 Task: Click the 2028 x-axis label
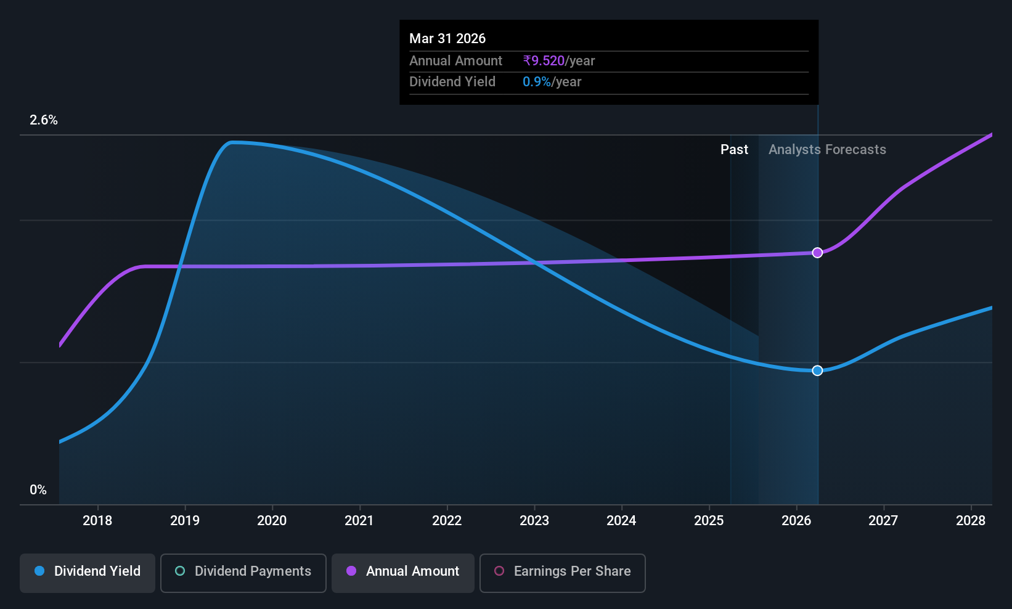[971, 520]
